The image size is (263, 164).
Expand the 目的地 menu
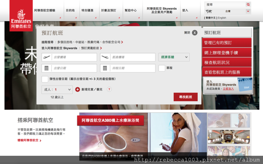tap(70, 10)
